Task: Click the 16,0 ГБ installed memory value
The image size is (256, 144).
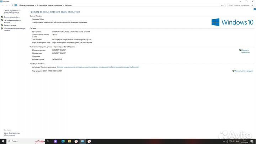Action: [x=55, y=34]
